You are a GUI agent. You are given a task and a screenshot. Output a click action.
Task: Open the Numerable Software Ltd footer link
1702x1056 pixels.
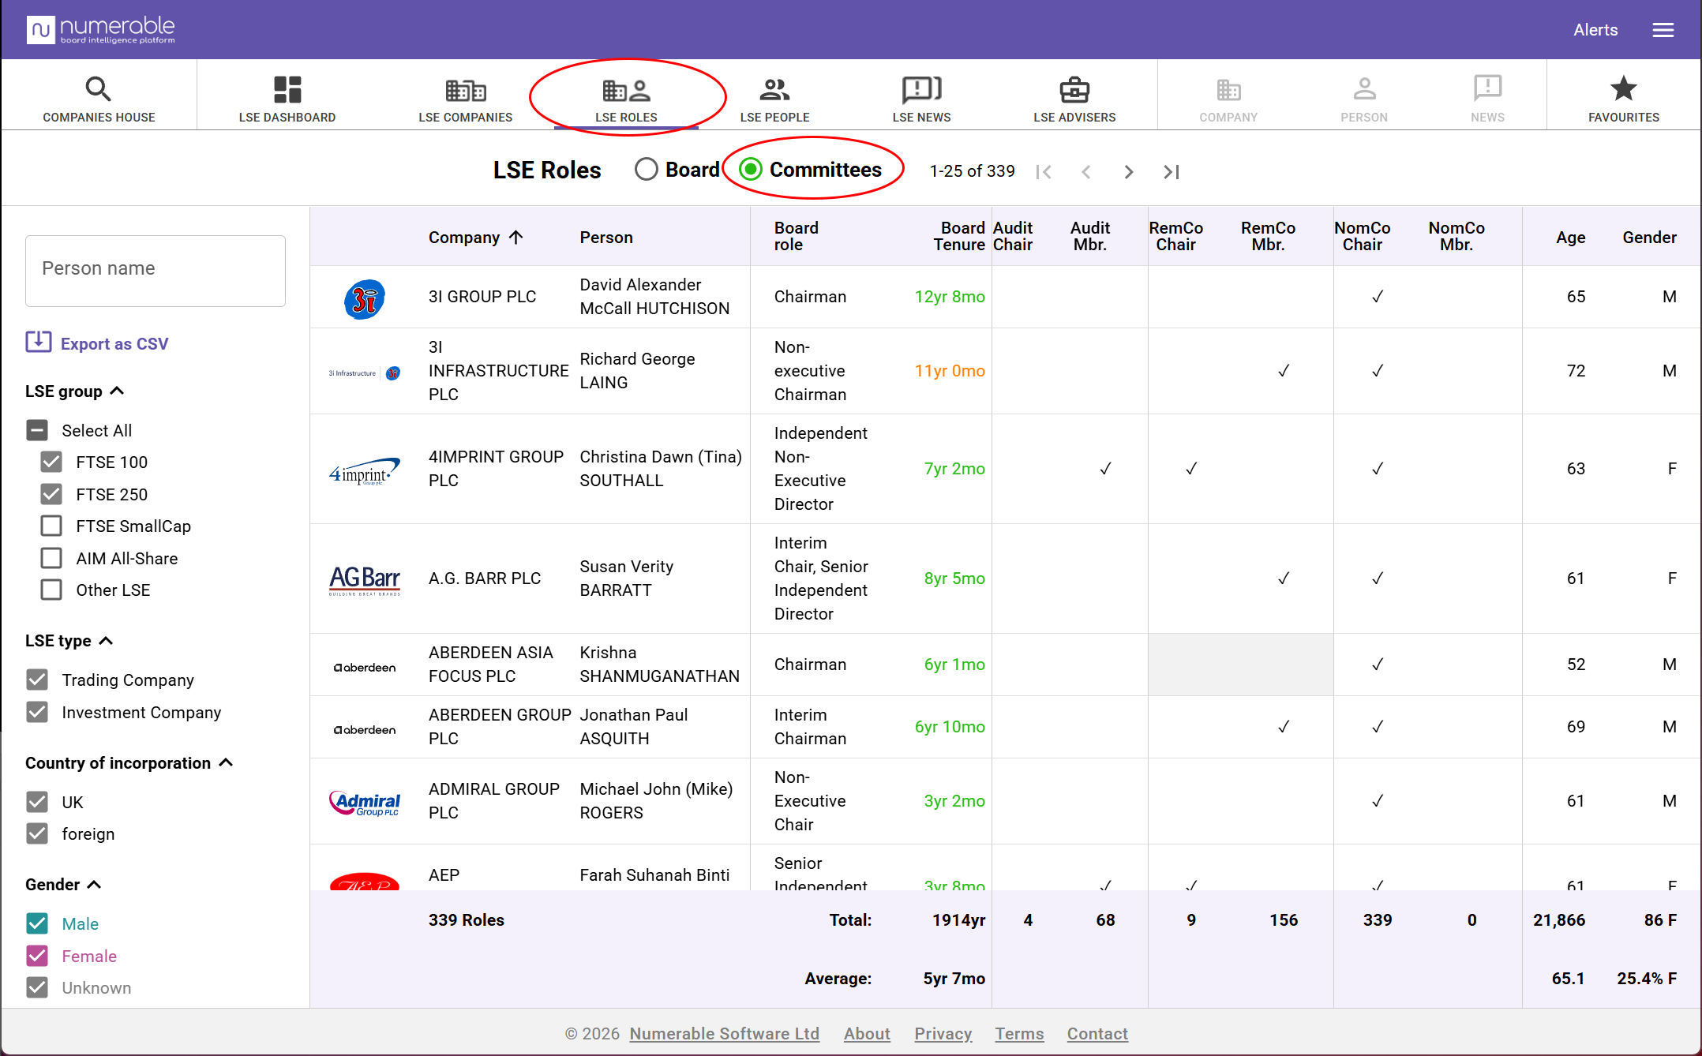click(x=724, y=1033)
